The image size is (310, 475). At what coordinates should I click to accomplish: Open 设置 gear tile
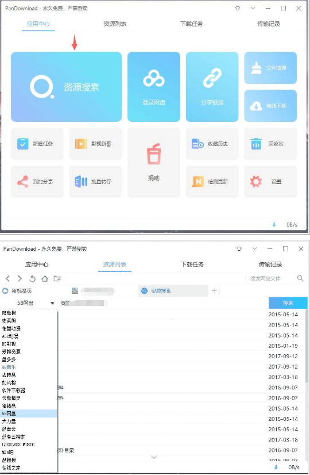(x=270, y=182)
